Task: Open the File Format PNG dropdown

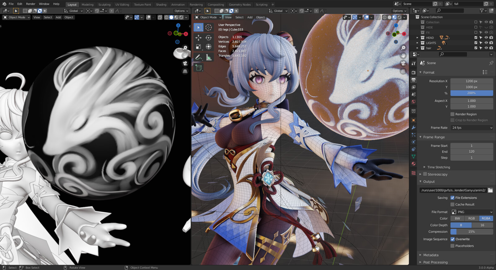Action: point(472,212)
